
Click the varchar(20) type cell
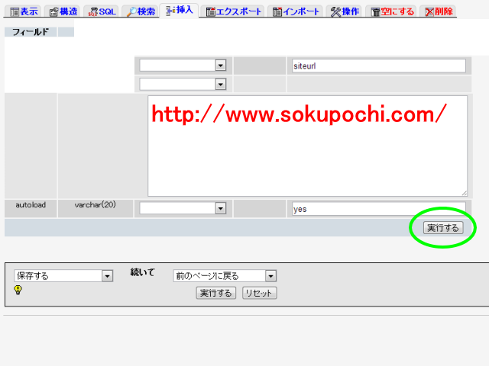[x=95, y=208]
